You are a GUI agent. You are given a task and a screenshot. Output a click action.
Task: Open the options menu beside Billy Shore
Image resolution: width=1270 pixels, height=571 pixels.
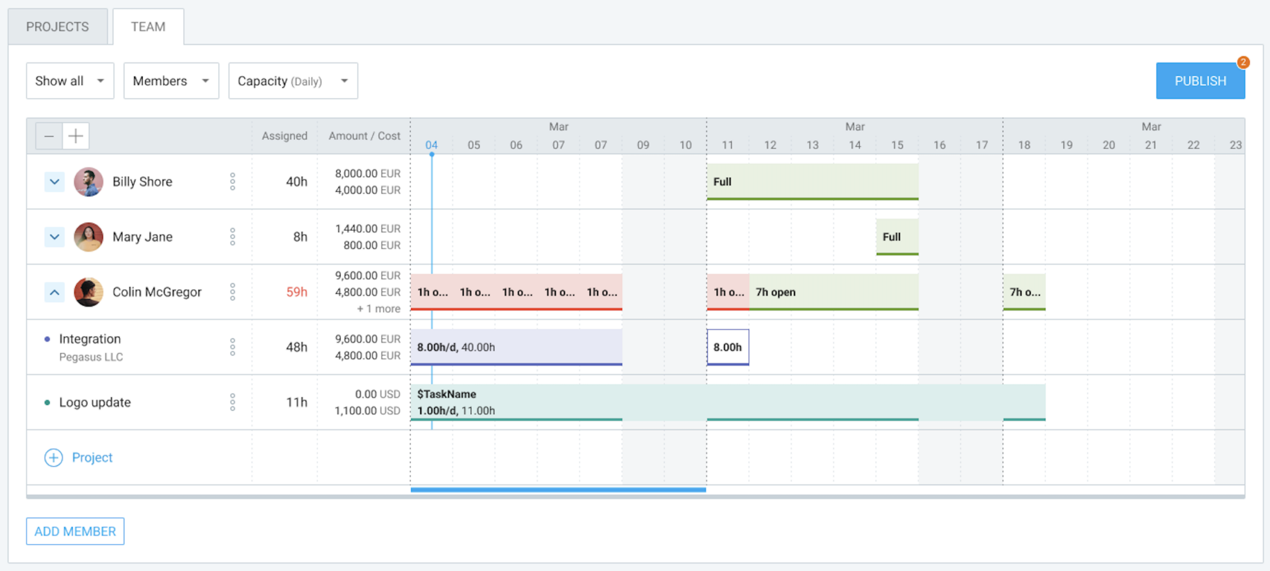tap(233, 181)
